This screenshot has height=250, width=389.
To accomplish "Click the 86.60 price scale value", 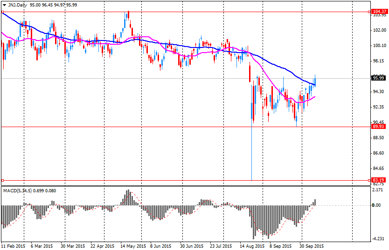I will (x=379, y=153).
